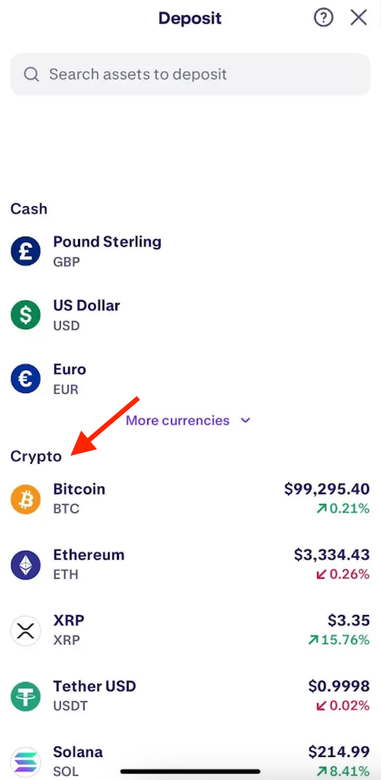
Task: Select the Crypto section heading
Action: (35, 456)
